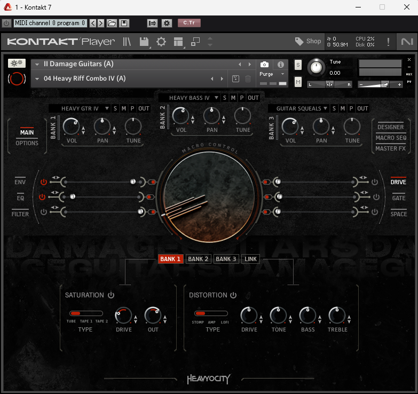This screenshot has width=418, height=394.
Task: Adjust the instrument pan L-R slider
Action: 329,84
